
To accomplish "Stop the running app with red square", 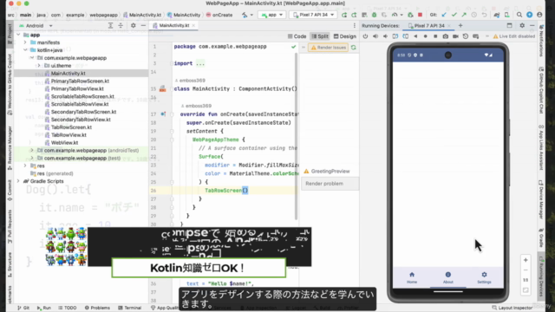I will pyautogui.click(x=420, y=15).
